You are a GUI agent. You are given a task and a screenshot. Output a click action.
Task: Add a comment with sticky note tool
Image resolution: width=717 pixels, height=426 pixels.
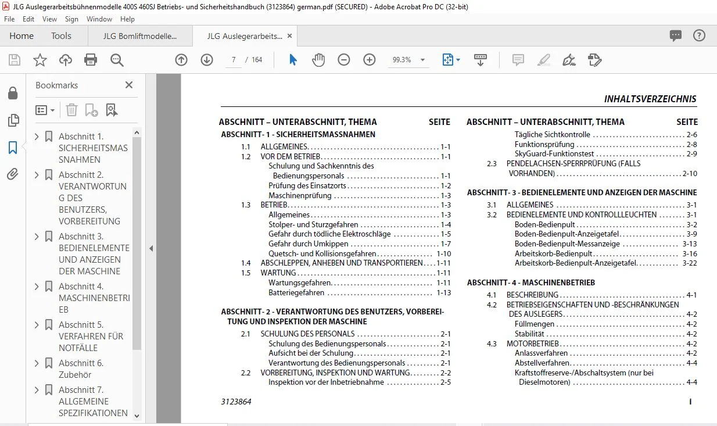coord(518,59)
